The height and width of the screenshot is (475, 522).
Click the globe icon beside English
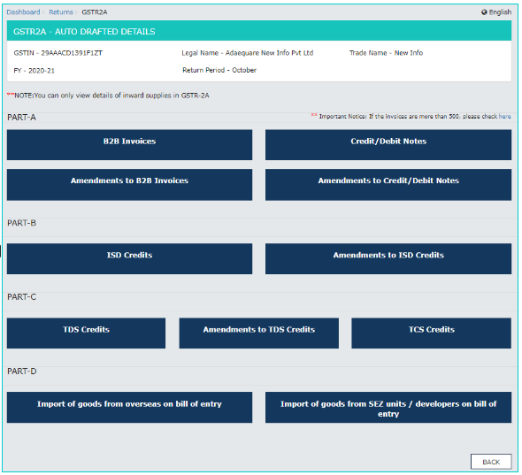[x=484, y=12]
